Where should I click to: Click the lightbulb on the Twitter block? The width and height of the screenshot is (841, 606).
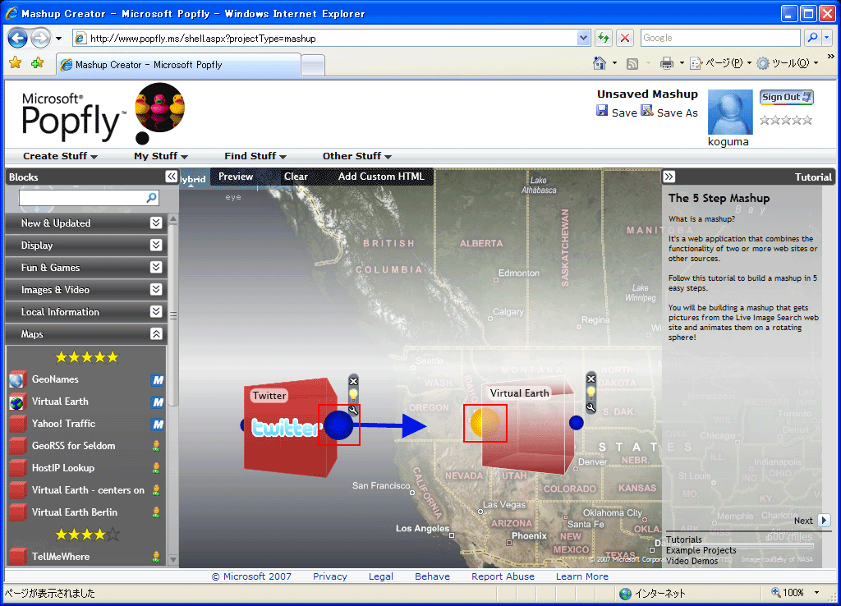point(353,395)
